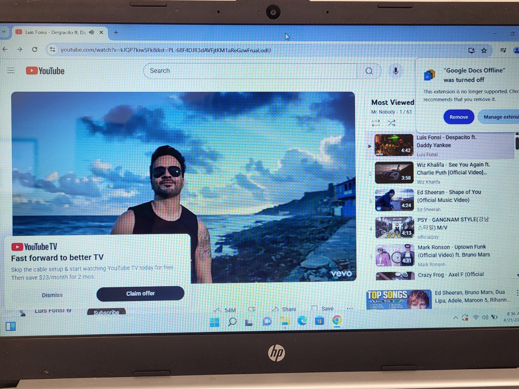Close the Luis Fonsi browser tab
The width and height of the screenshot is (519, 389).
click(x=101, y=32)
